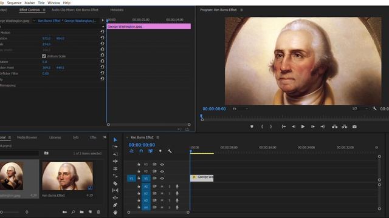Viewport: 389px width, 218px height.
Task: Step forward one frame
Action: (x=313, y=127)
